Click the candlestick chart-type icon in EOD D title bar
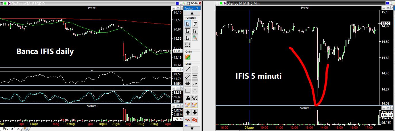This screenshot has height=131, width=395. [185, 3]
